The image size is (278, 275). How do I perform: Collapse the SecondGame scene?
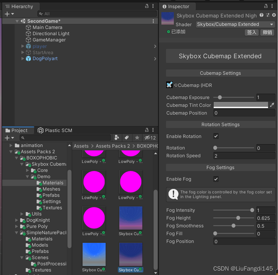click(x=17, y=21)
